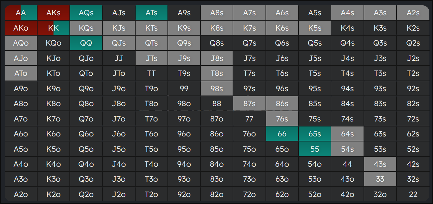Select the teal AQs cell
The height and width of the screenshot is (204, 433).
[86, 13]
